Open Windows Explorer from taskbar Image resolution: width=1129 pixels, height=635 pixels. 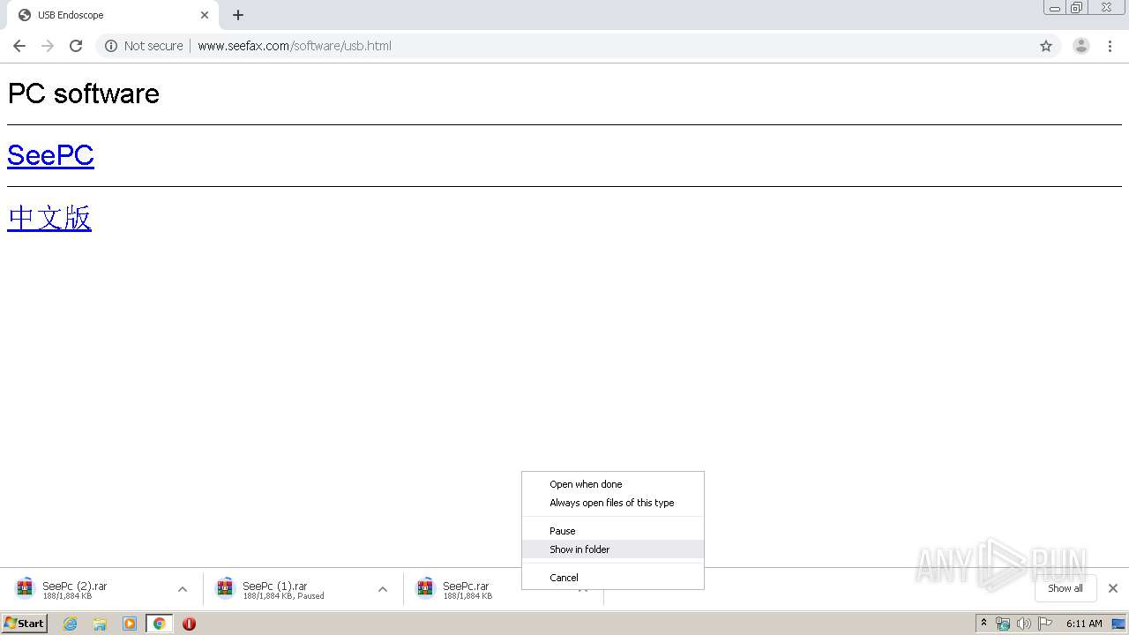coord(100,624)
